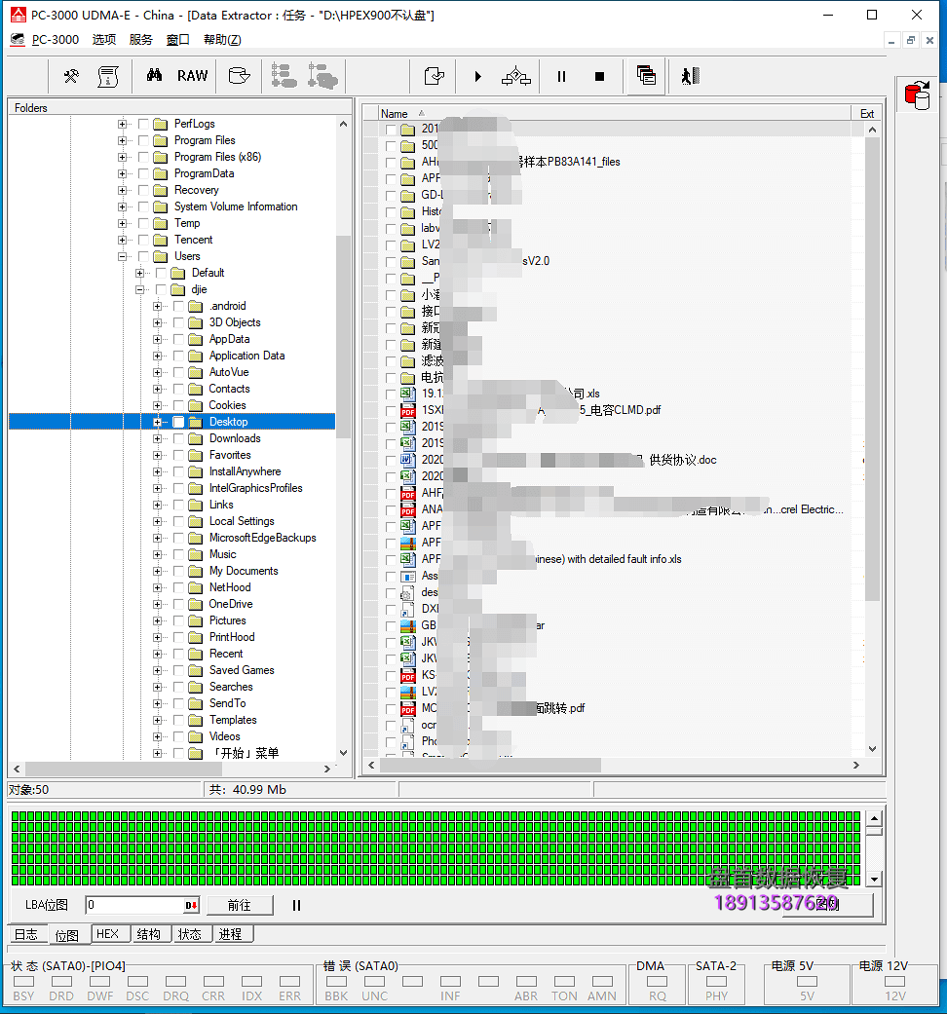Click the Ext column header
The image size is (947, 1014).
(x=867, y=113)
